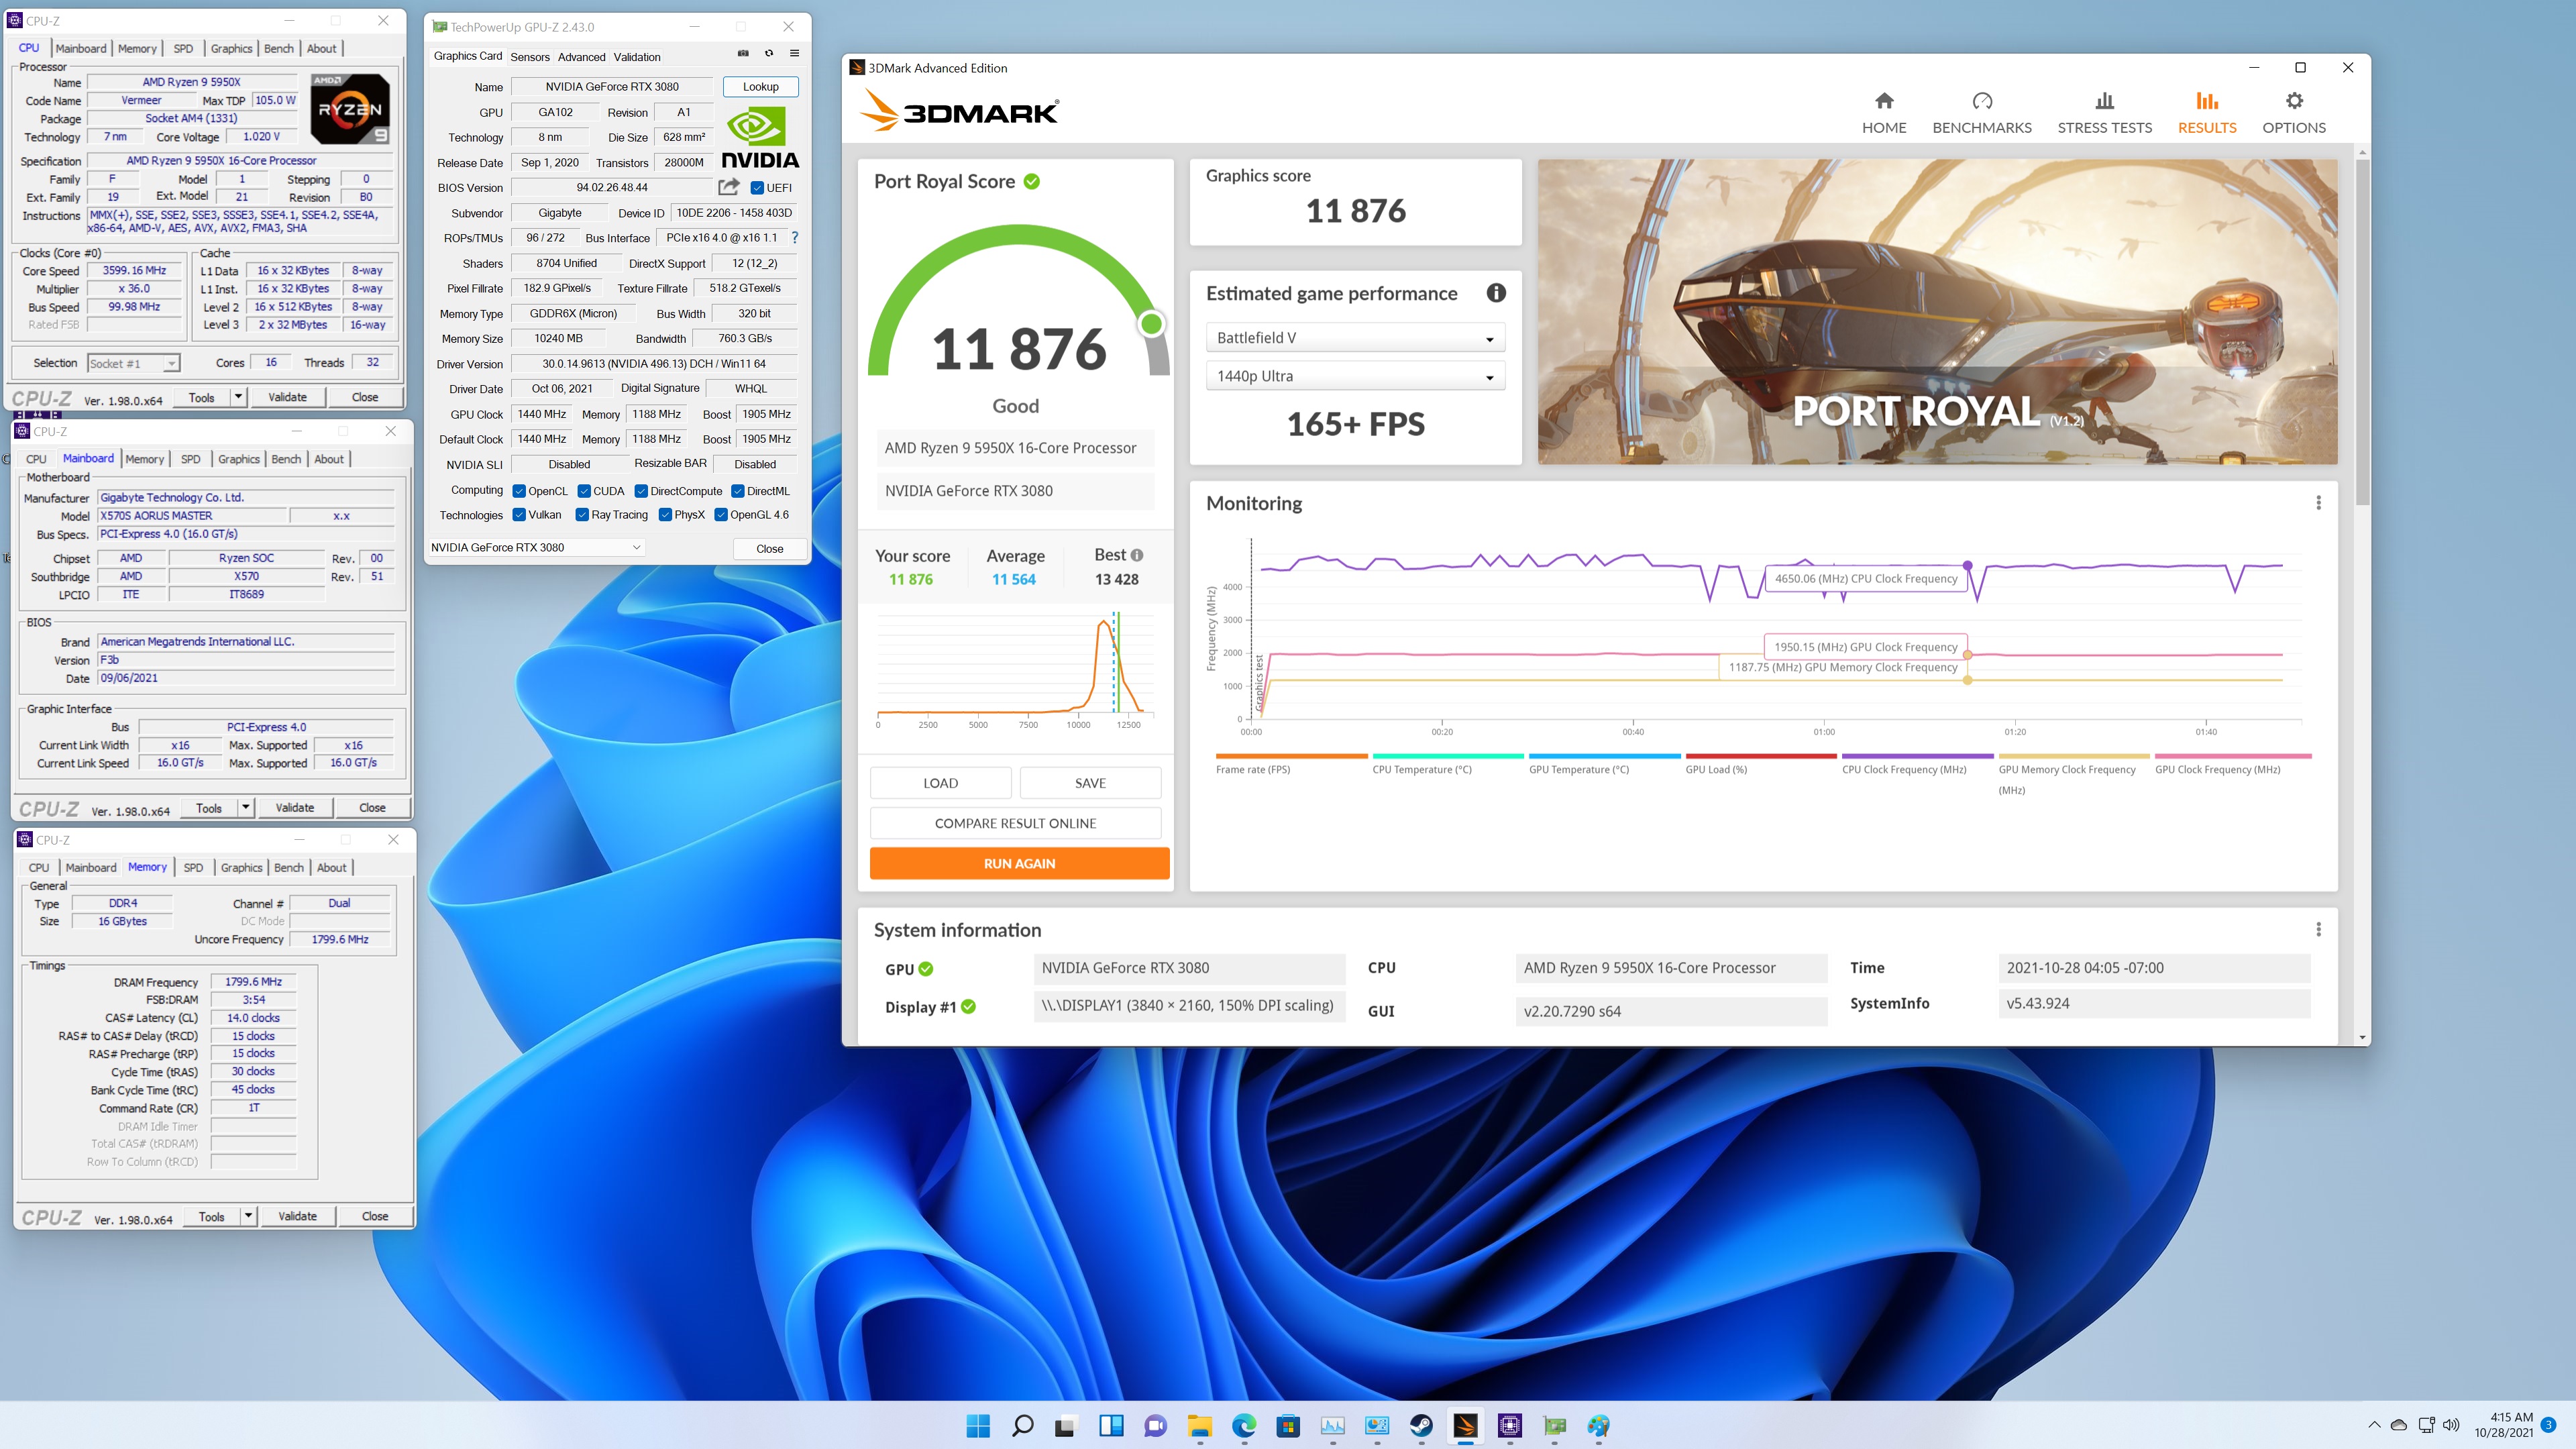Viewport: 2576px width, 1449px height.
Task: Click the info icon beside Best score
Action: [x=1137, y=555]
